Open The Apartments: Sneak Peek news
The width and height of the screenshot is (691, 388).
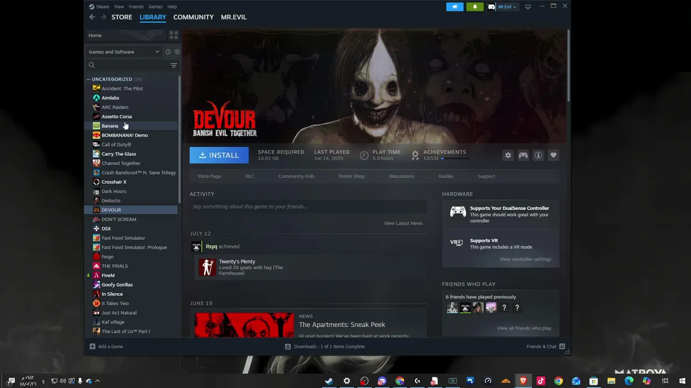342,324
